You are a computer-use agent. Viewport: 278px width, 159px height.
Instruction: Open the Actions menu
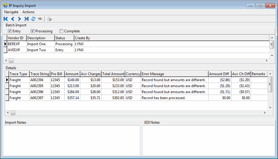(x=28, y=12)
